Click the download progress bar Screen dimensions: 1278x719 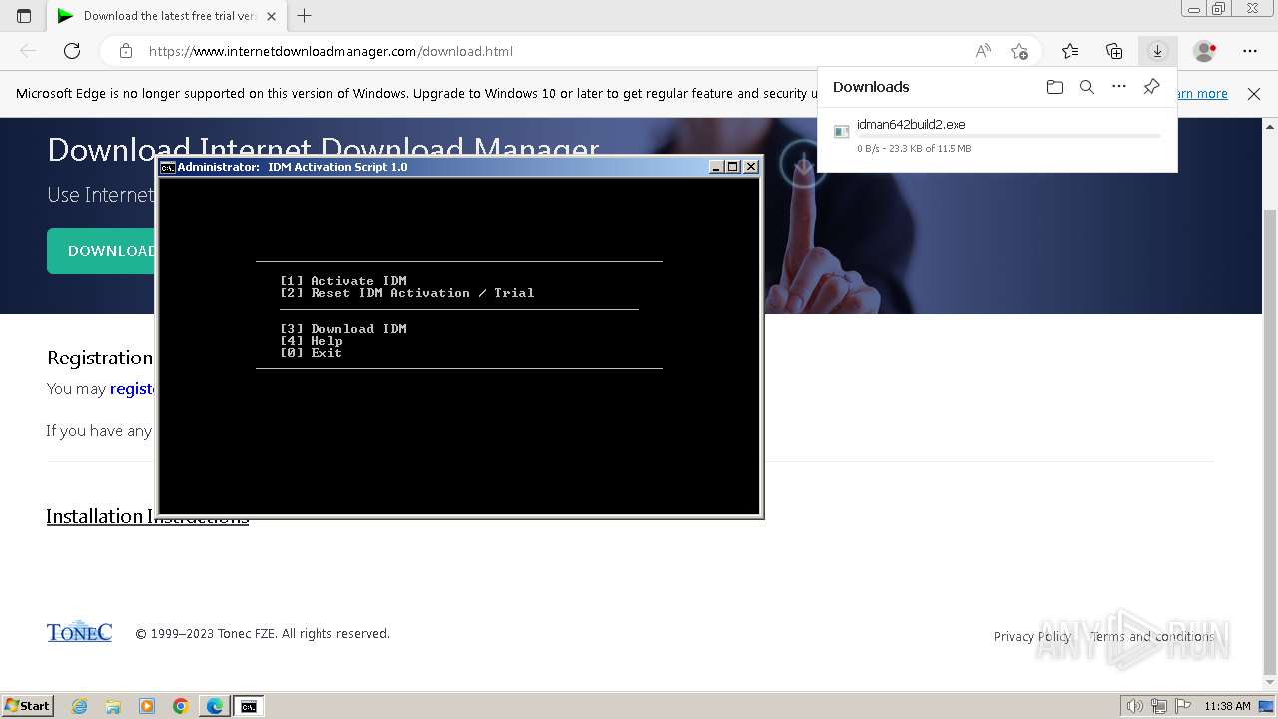click(x=1008, y=136)
